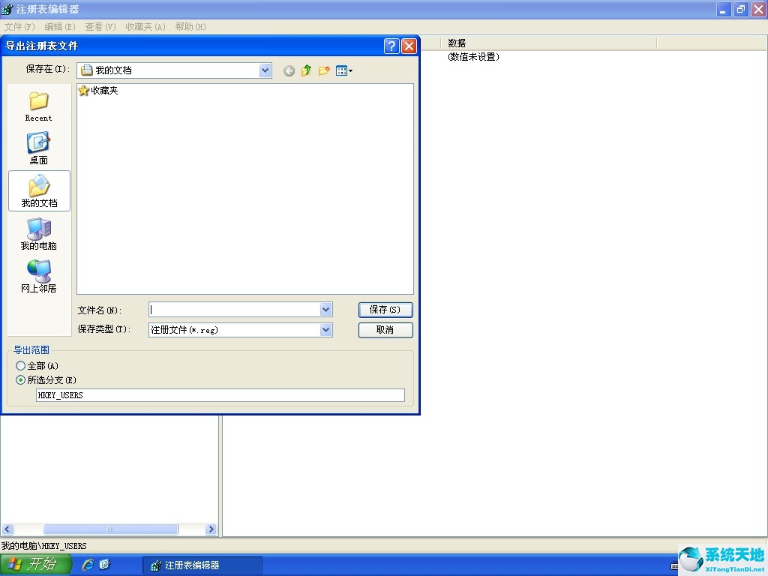
Task: Click the Cancel (取消) button
Action: point(385,330)
